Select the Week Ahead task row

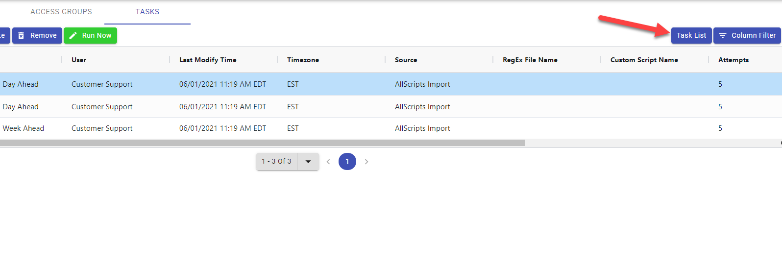[24, 128]
